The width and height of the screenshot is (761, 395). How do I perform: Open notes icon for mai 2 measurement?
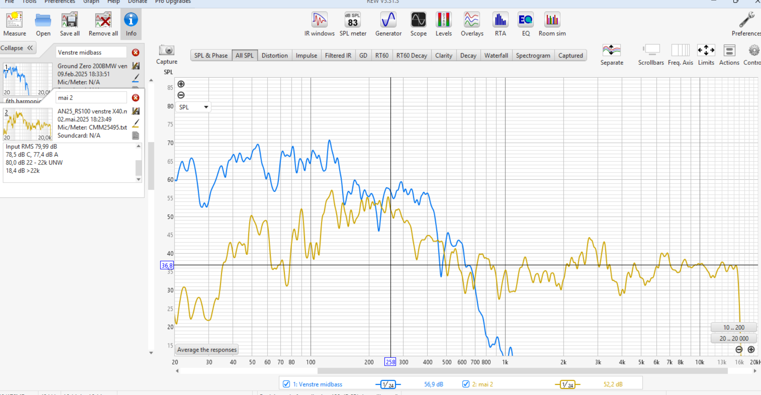coord(136,136)
